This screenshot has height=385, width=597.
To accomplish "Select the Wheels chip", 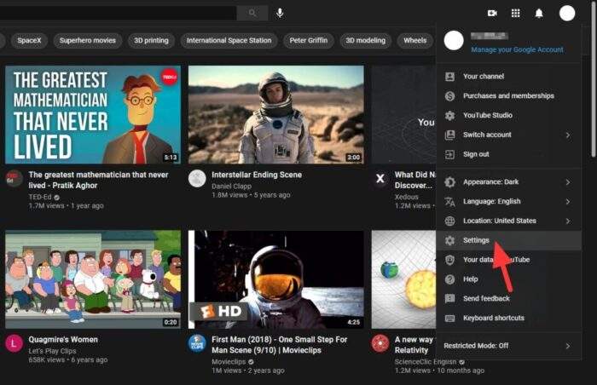I will click(x=415, y=40).
